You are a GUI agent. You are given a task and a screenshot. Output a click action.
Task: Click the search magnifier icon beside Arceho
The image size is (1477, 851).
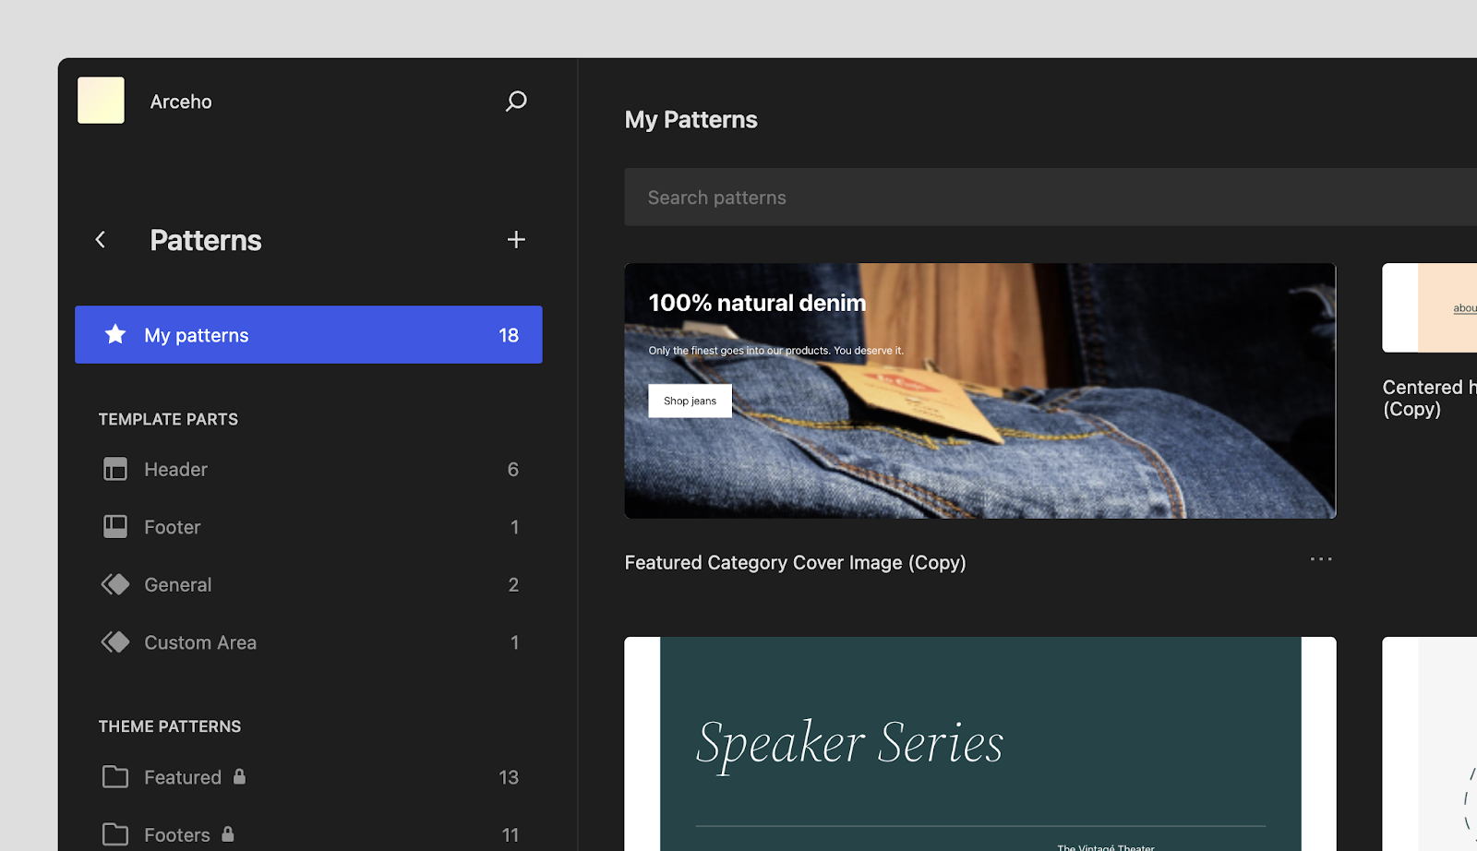(516, 101)
